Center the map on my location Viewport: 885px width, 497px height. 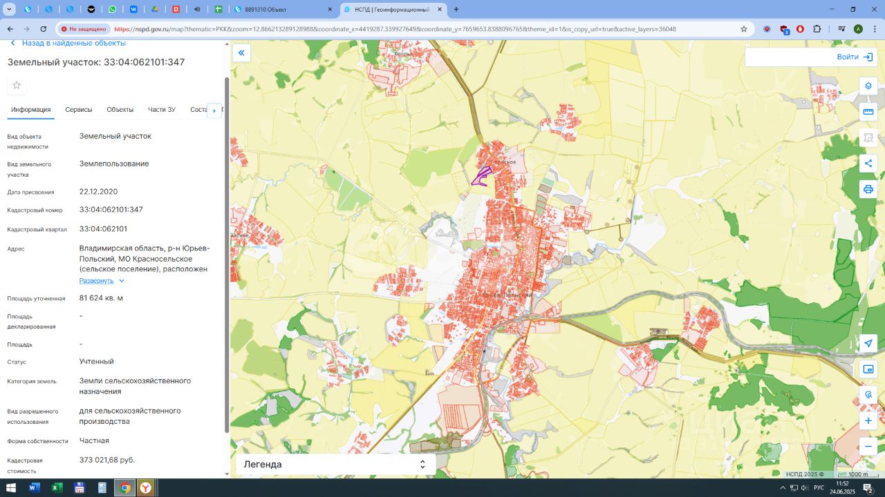[x=868, y=344]
